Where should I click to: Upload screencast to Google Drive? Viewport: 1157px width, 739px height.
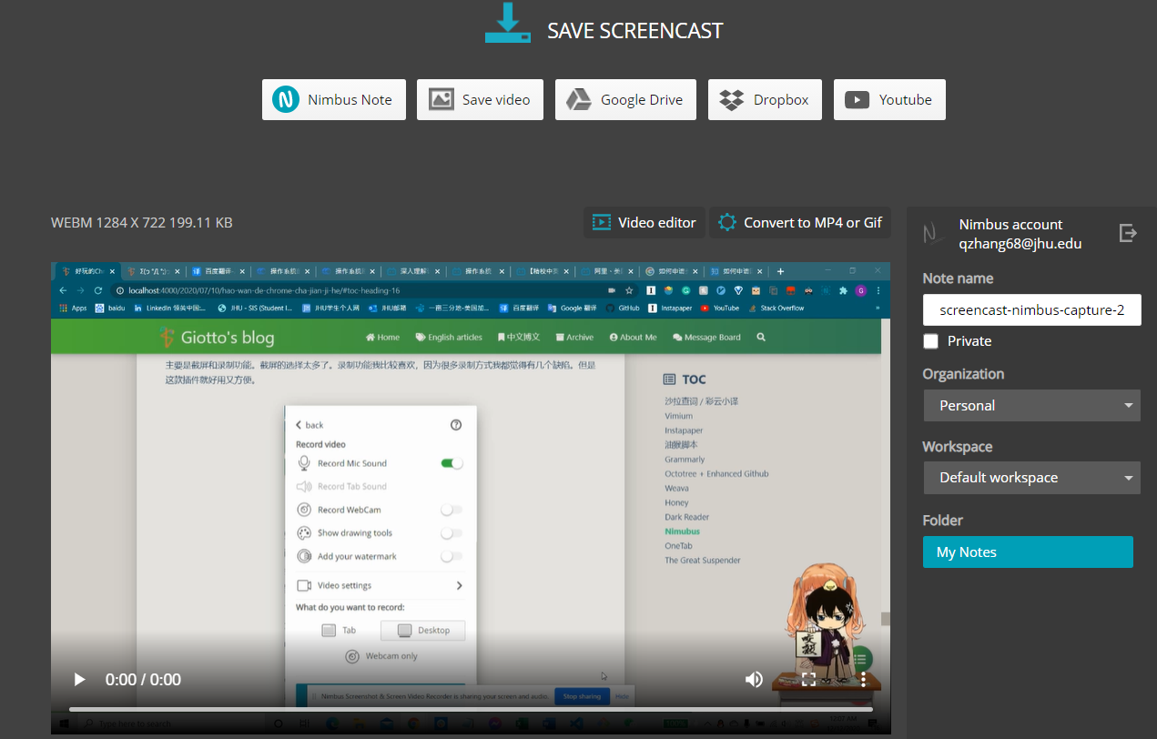(625, 100)
